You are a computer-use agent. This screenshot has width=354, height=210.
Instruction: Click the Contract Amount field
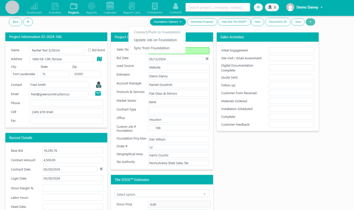[x=73, y=160]
